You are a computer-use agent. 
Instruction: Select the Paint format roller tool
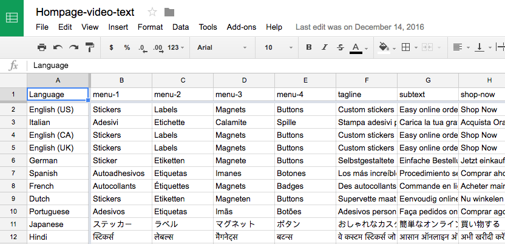(x=90, y=47)
